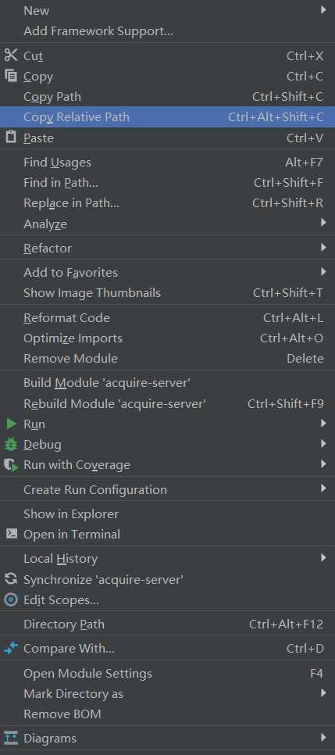The image size is (335, 755).
Task: Click the Open in Terminal icon
Action: click(x=11, y=534)
